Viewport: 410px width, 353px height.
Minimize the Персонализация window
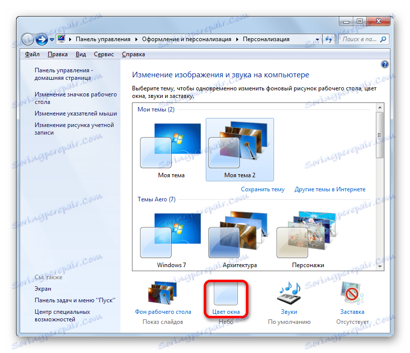[346, 22]
